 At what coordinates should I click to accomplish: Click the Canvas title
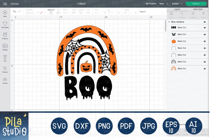tap(15, 4)
